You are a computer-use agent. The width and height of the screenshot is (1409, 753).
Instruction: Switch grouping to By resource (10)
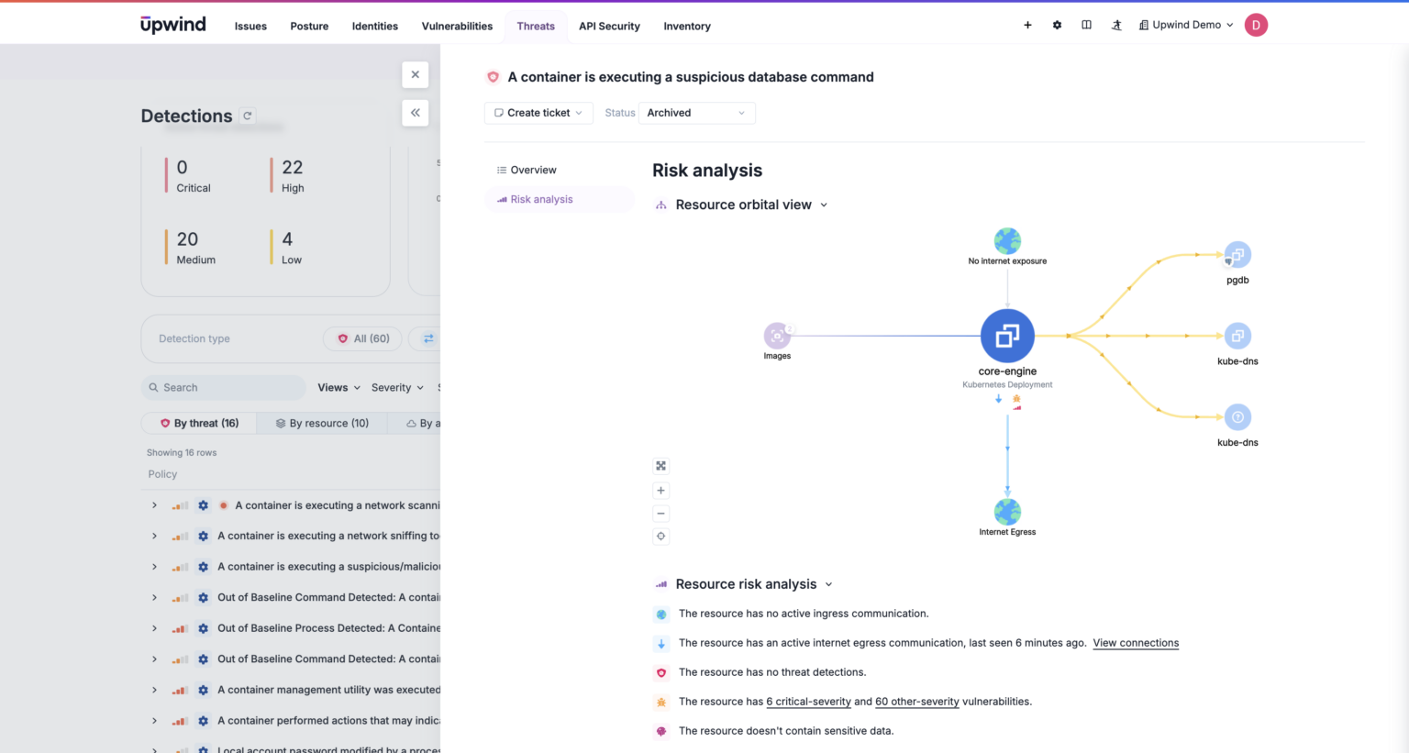click(x=322, y=423)
